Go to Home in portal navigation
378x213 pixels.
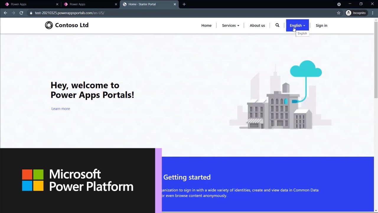tap(206, 25)
